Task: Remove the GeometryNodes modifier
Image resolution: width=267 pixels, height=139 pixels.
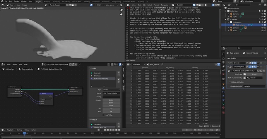Action: [261, 67]
